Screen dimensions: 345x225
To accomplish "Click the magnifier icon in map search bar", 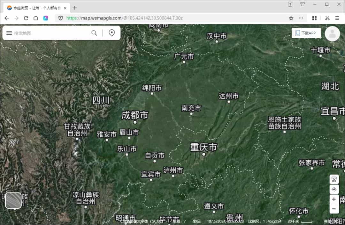I will [x=94, y=33].
